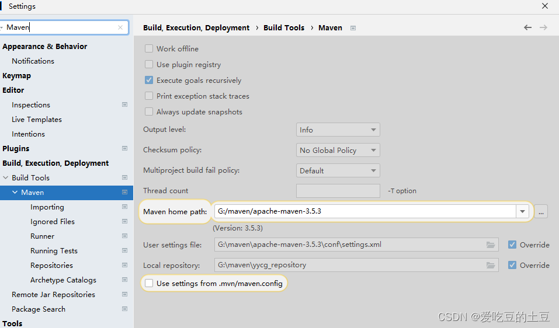The height and width of the screenshot is (328, 559).
Task: Enable Always update snapshots
Action: pos(149,111)
